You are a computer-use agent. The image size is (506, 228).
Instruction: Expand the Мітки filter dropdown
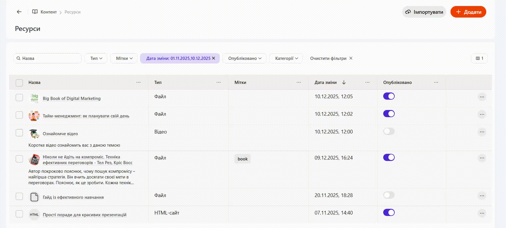pyautogui.click(x=124, y=58)
